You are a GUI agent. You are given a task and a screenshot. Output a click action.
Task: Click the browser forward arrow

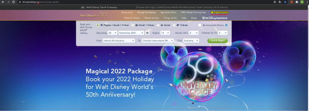[x=8, y=2]
